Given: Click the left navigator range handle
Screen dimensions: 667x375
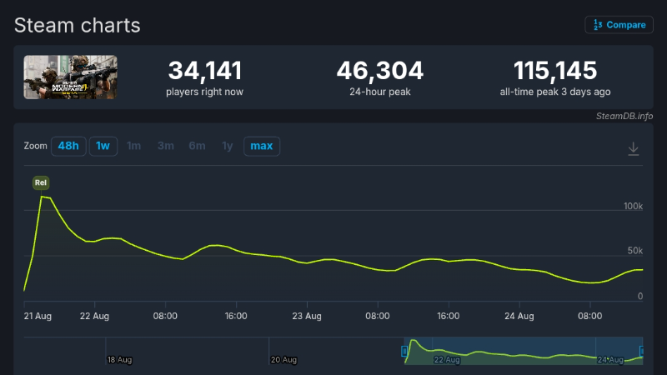Looking at the screenshot, I should (x=404, y=351).
